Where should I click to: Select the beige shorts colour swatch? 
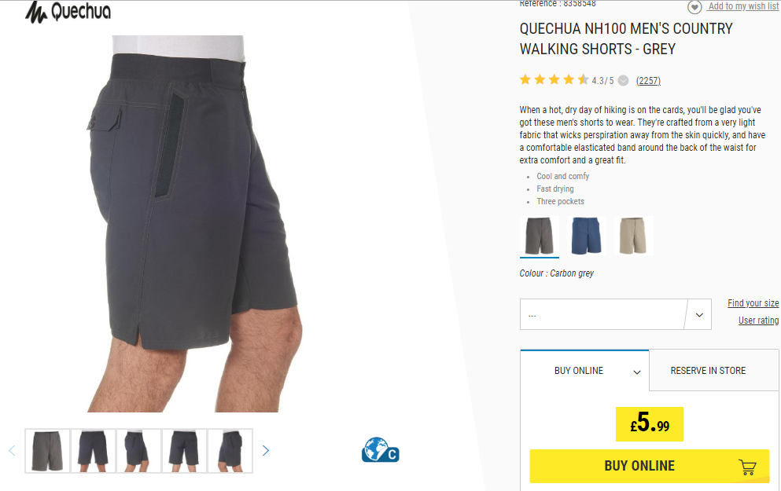pos(633,236)
